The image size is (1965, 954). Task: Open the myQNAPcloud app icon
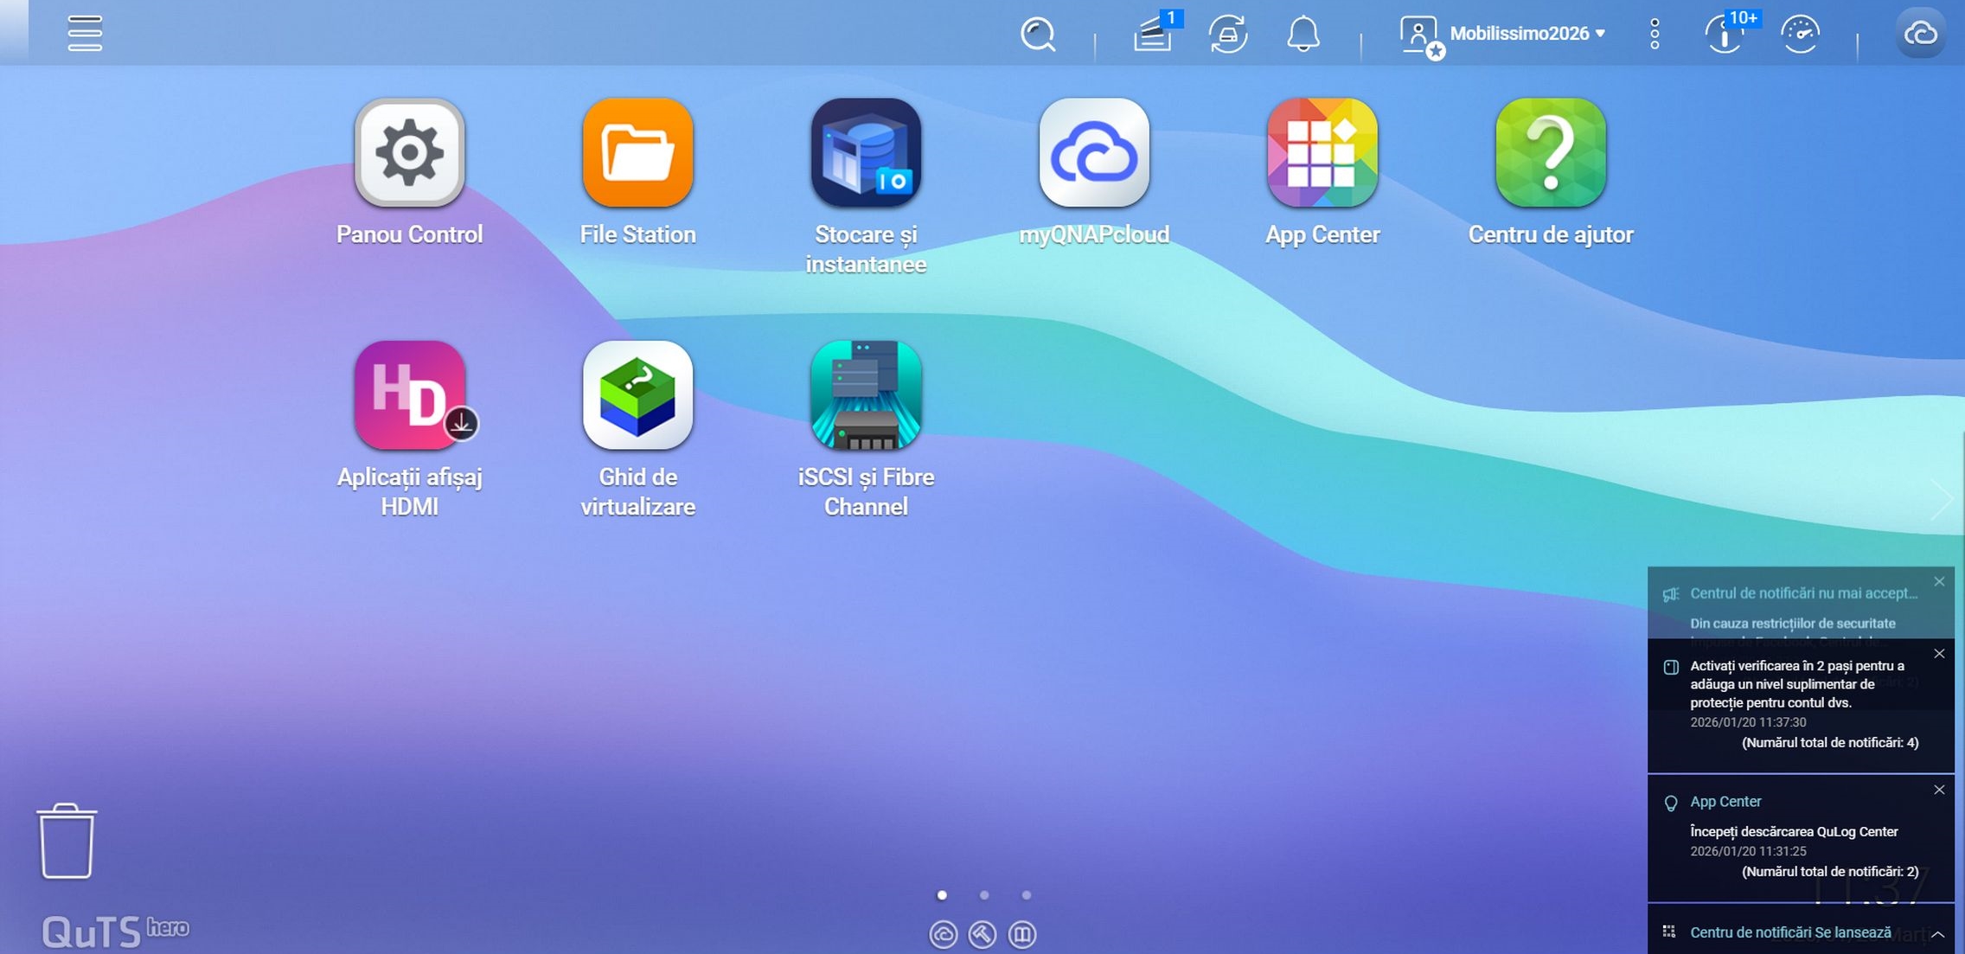point(1094,153)
